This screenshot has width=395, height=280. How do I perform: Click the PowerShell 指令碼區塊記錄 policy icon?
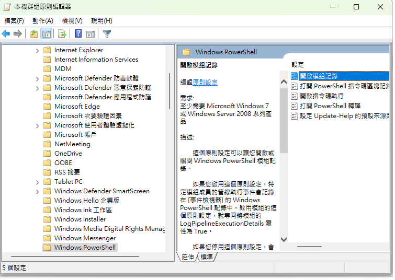tap(294, 86)
